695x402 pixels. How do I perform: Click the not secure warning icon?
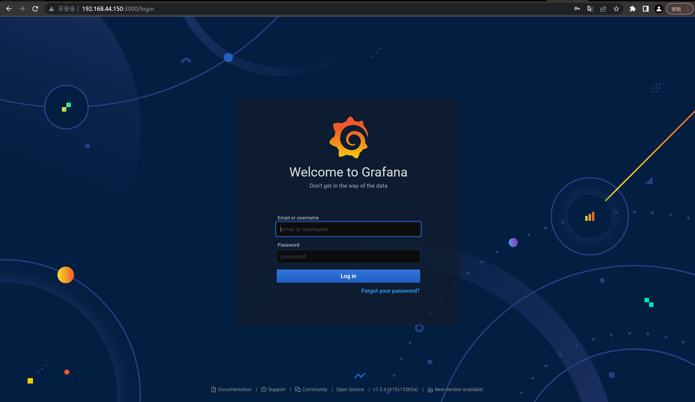coord(52,9)
